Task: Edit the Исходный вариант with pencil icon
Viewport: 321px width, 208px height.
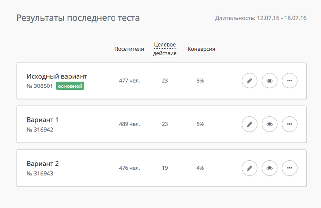Action: [249, 81]
